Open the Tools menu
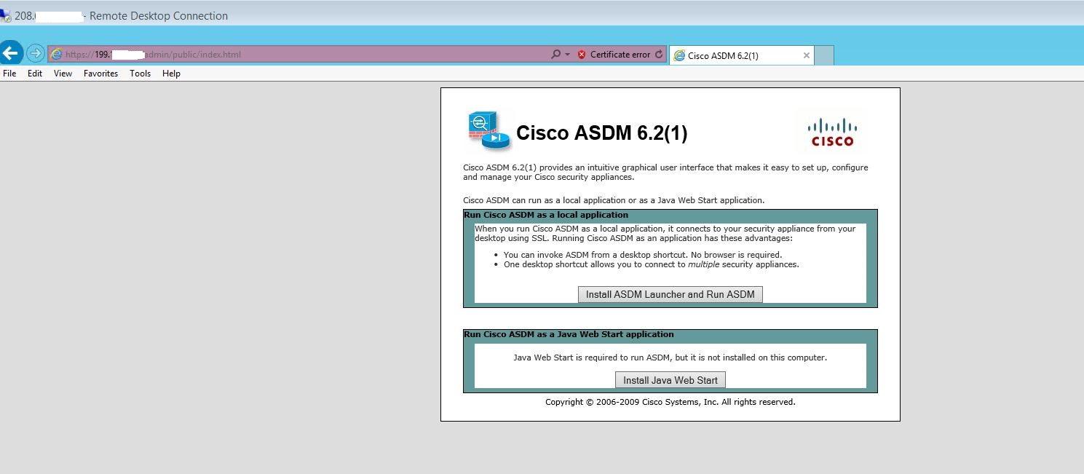 tap(141, 74)
